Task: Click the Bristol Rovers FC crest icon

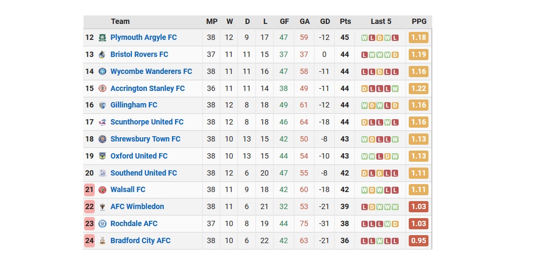Action: point(102,55)
